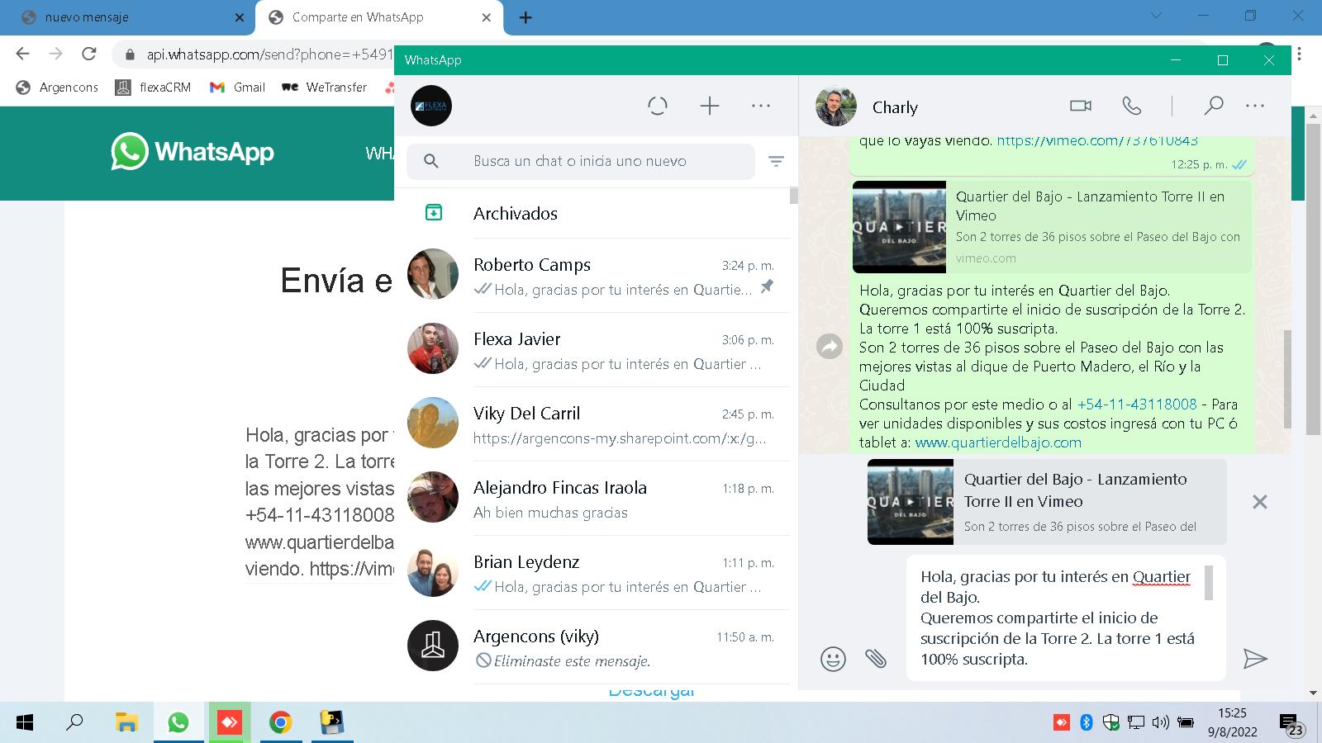The image size is (1322, 743).
Task: Search within the Charly conversation
Action: 1213,106
